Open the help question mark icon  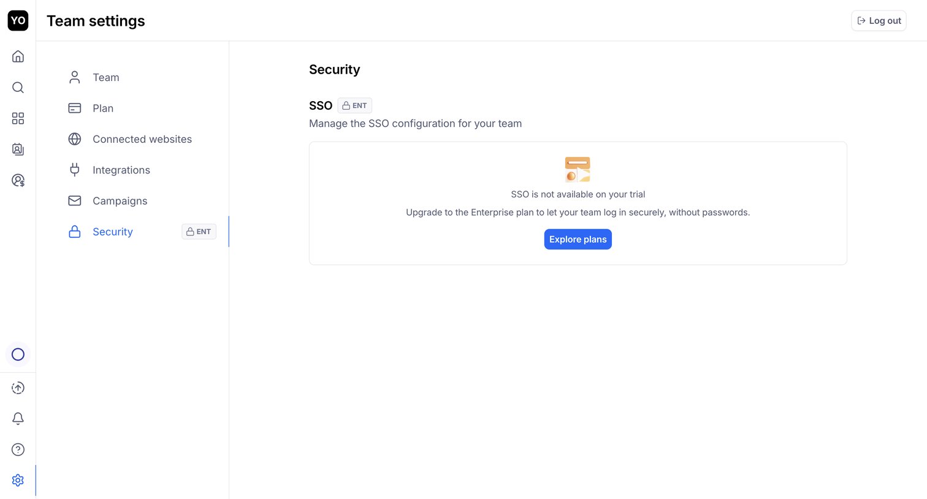pyautogui.click(x=18, y=449)
